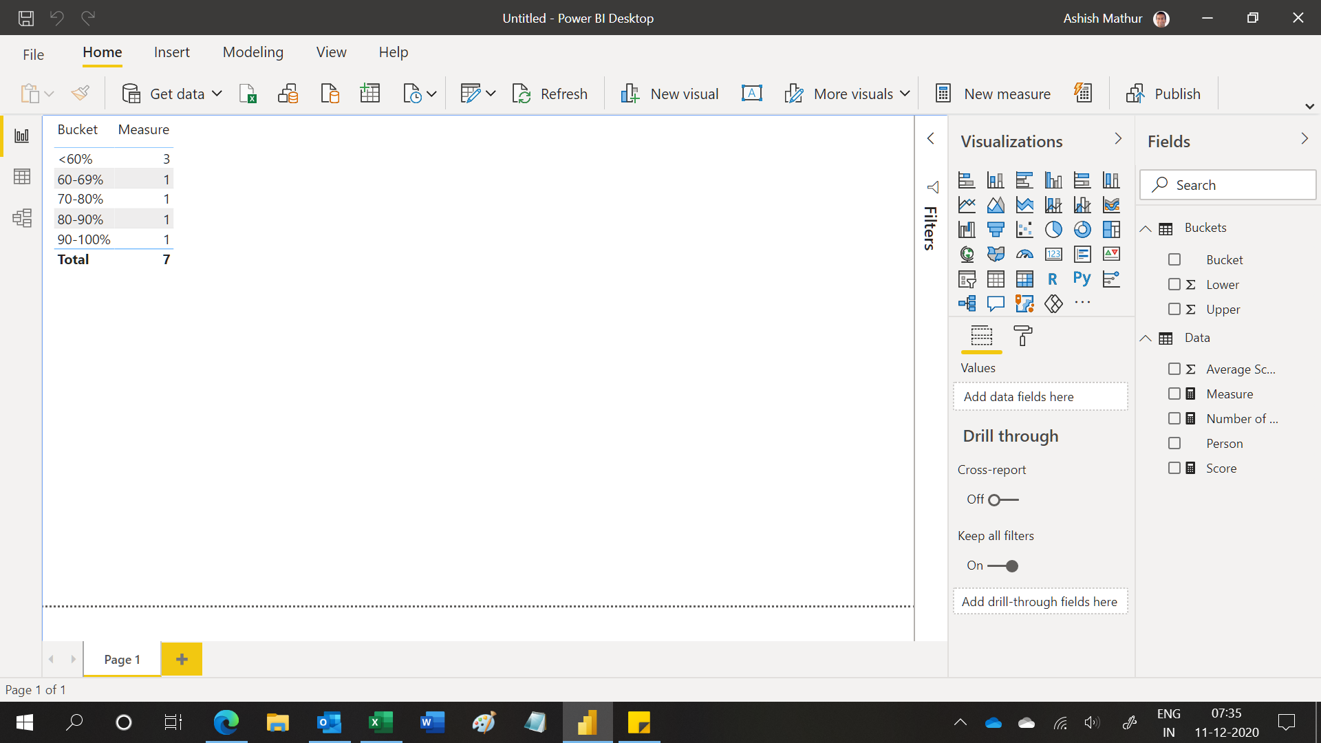Switch to Model view in left sidebar
1321x743 pixels.
pos(22,218)
